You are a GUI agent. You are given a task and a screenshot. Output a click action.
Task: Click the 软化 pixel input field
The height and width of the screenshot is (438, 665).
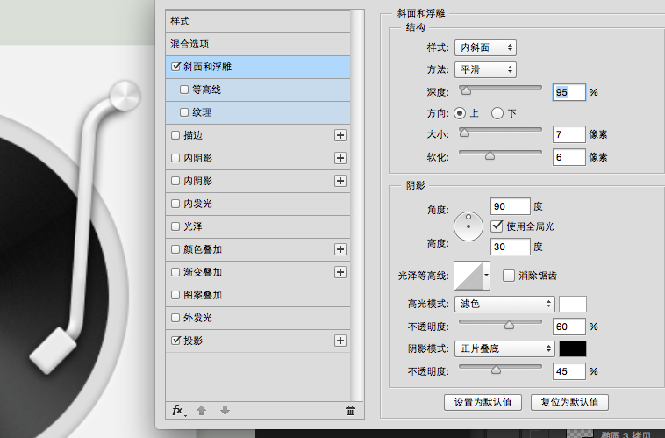pyautogui.click(x=569, y=157)
